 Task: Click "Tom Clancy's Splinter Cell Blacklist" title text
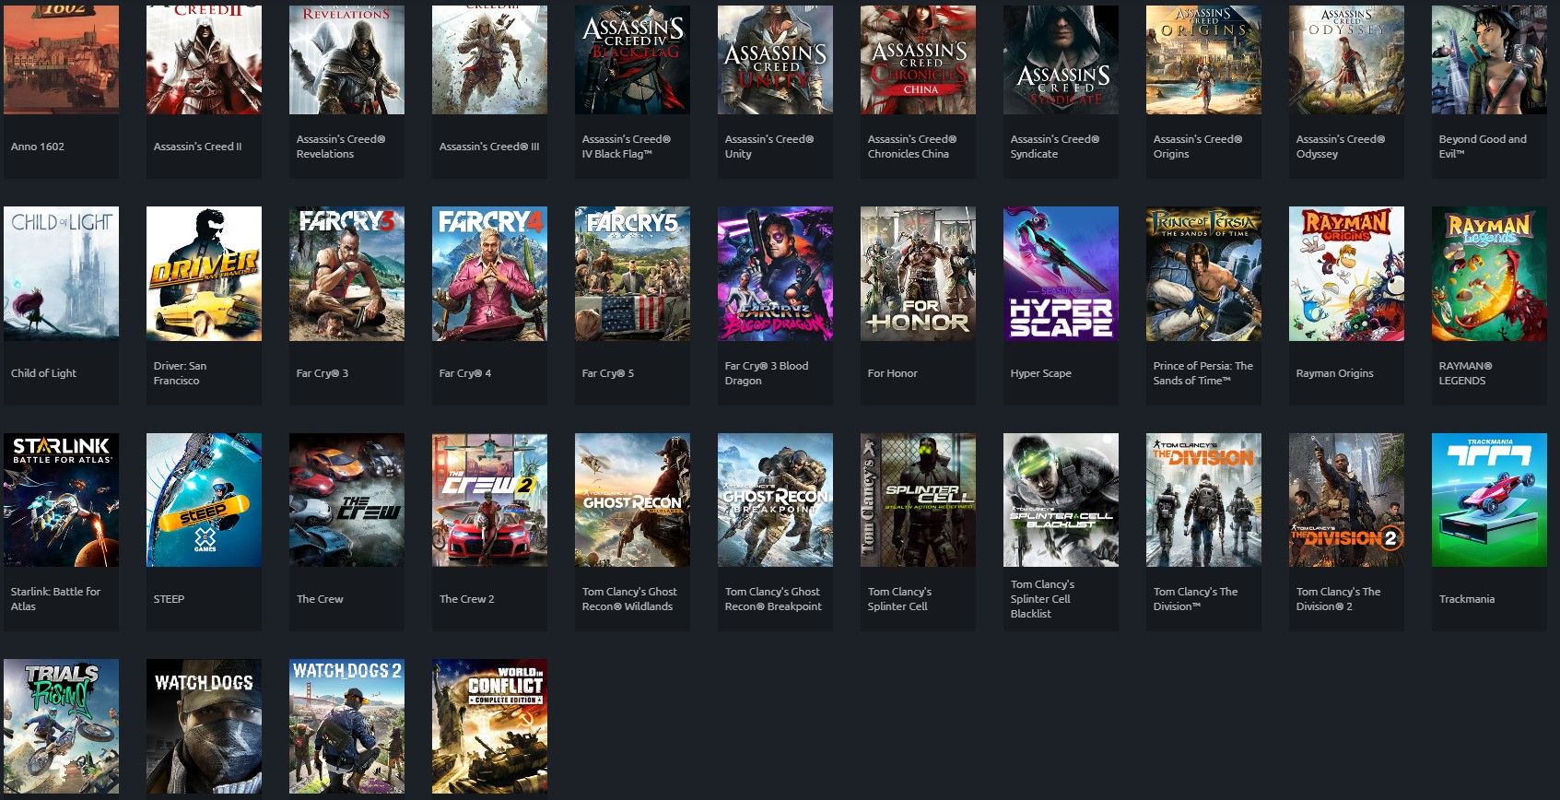1042,599
